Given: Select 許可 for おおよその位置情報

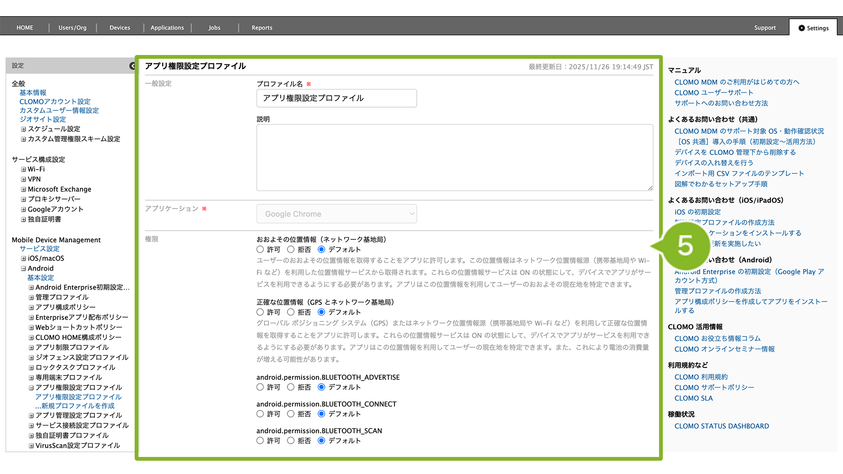Looking at the screenshot, I should pos(260,249).
